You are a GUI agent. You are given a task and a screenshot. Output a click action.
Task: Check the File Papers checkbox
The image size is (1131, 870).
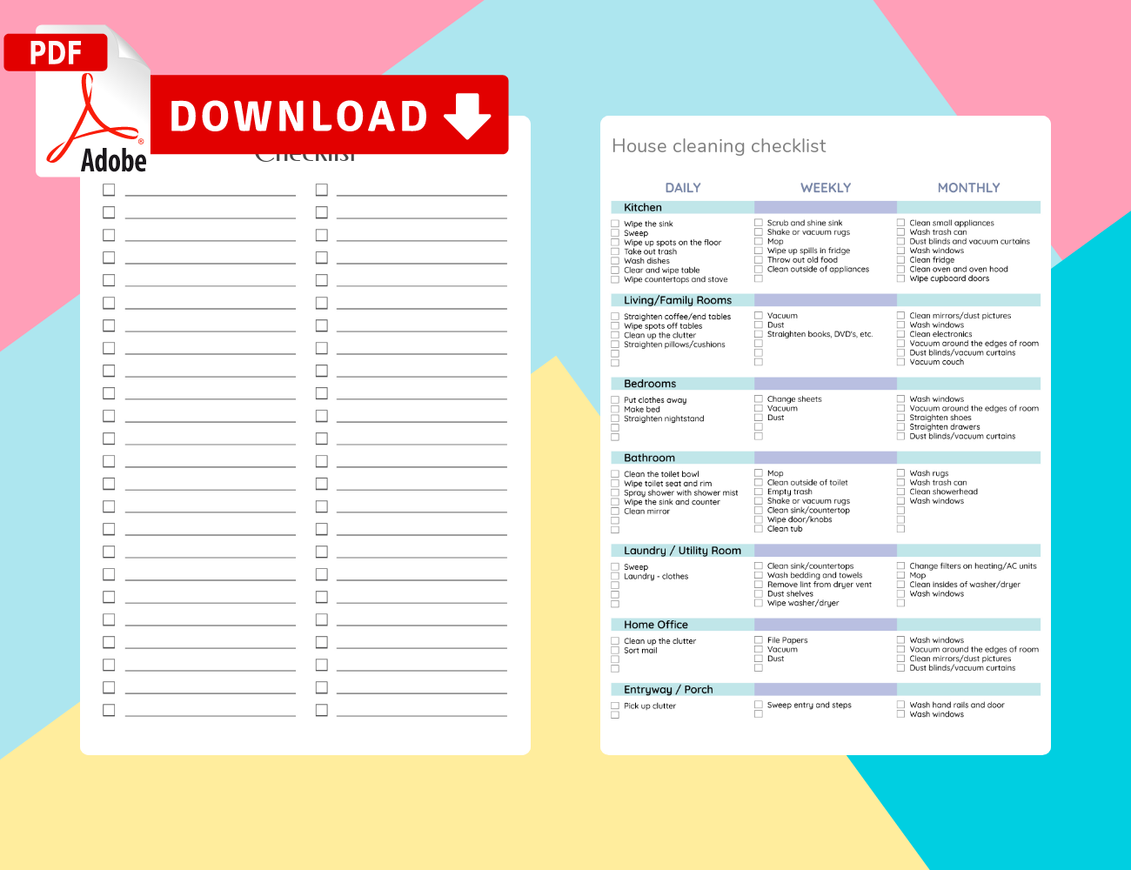pyautogui.click(x=758, y=640)
